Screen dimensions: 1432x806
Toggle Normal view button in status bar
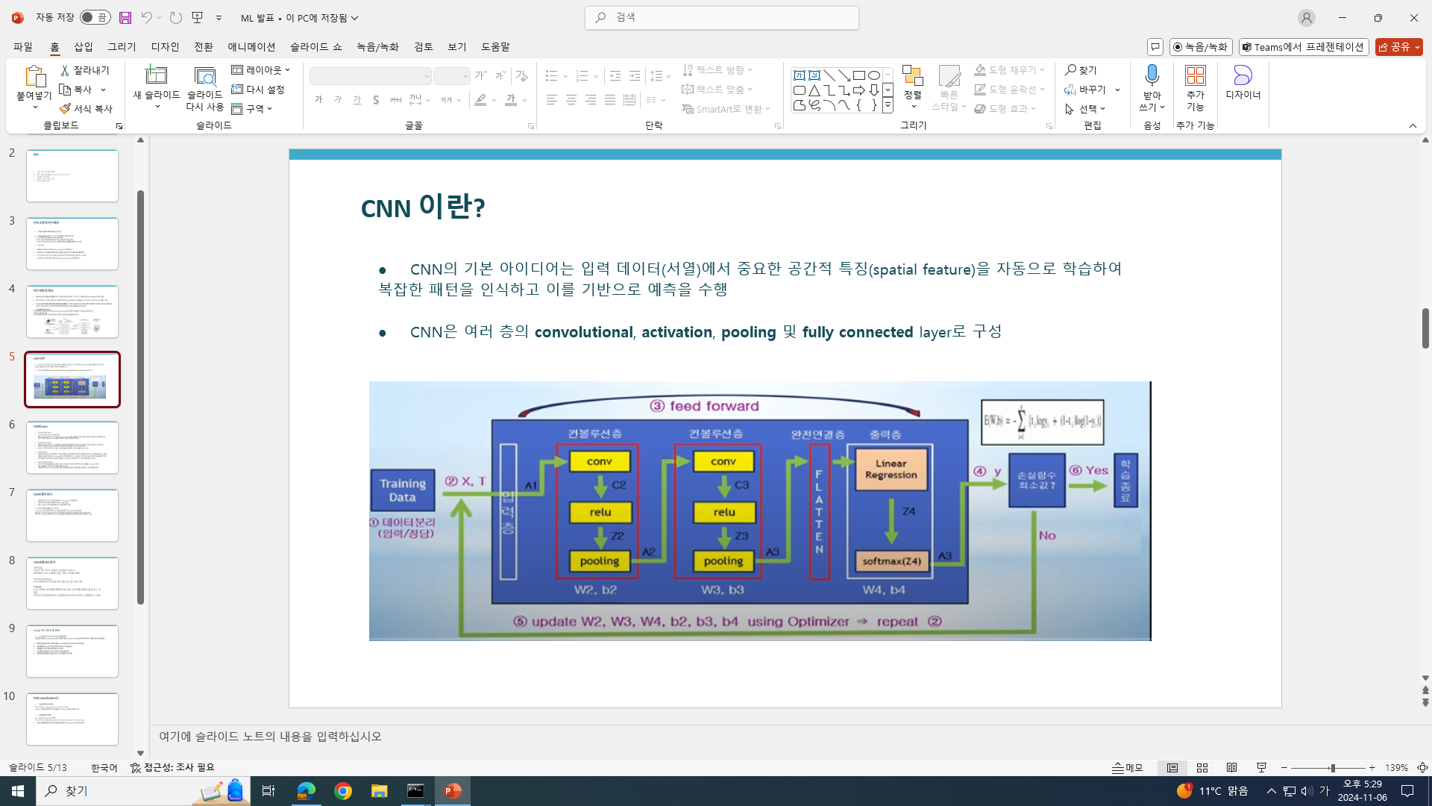coord(1172,768)
